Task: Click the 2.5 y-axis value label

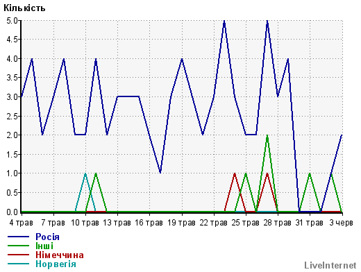Action: [12, 117]
